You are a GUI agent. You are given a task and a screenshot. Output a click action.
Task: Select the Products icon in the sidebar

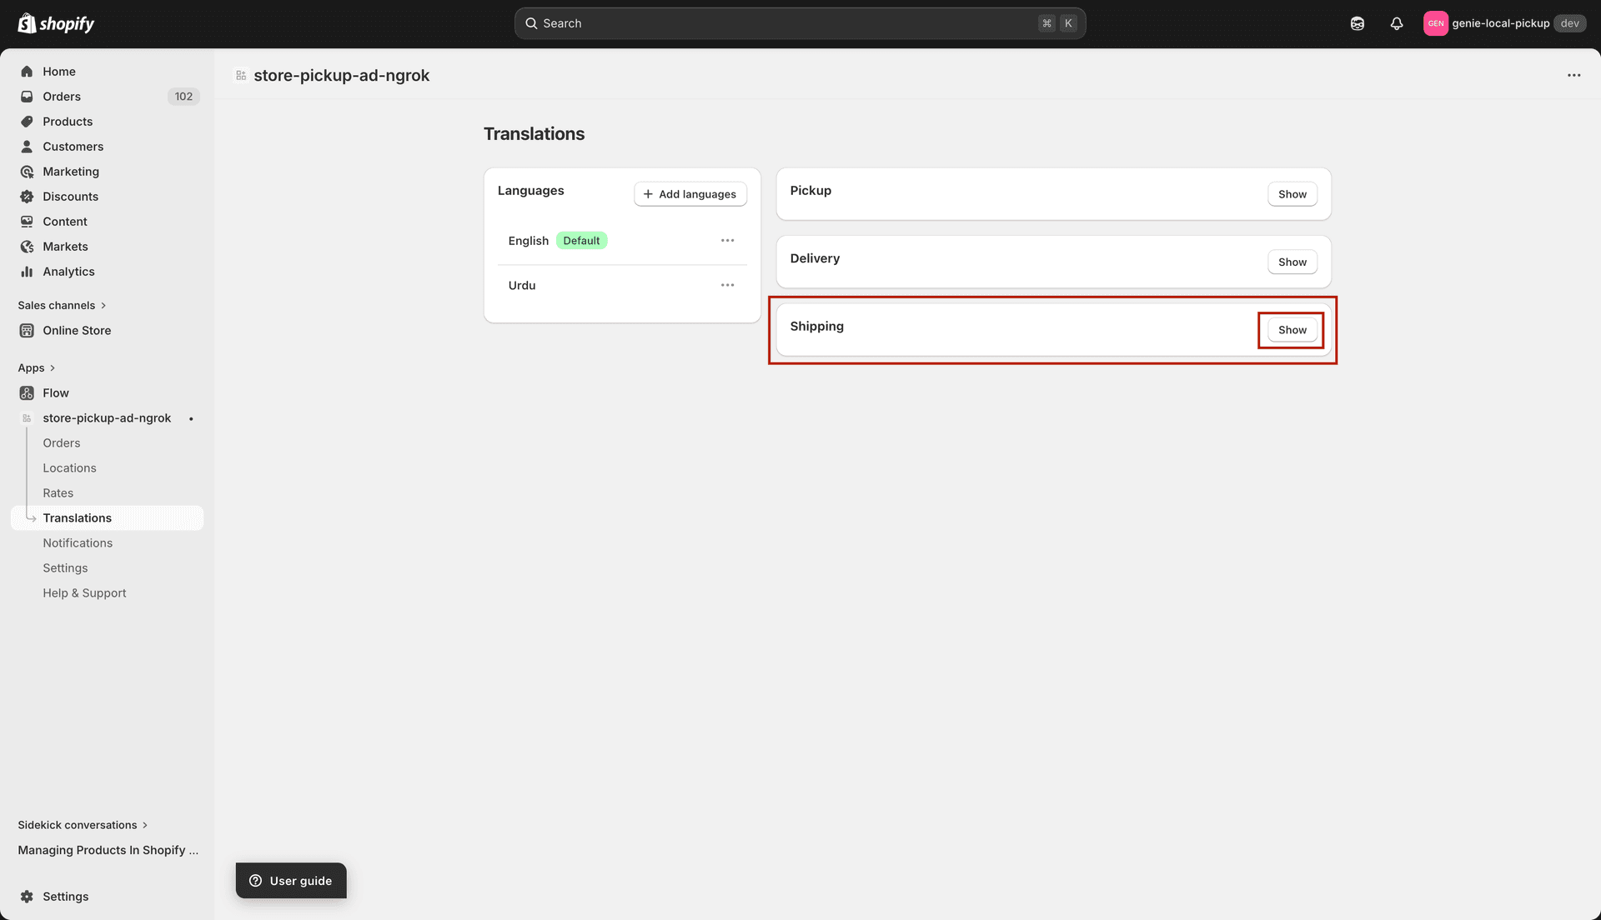[x=28, y=121]
